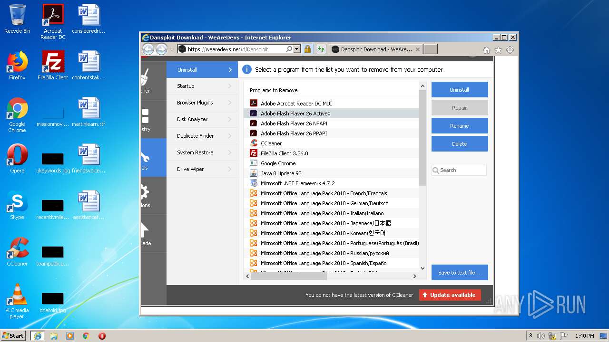This screenshot has height=342, width=609.
Task: Open Internet Explorer tools gear icon
Action: point(510,50)
